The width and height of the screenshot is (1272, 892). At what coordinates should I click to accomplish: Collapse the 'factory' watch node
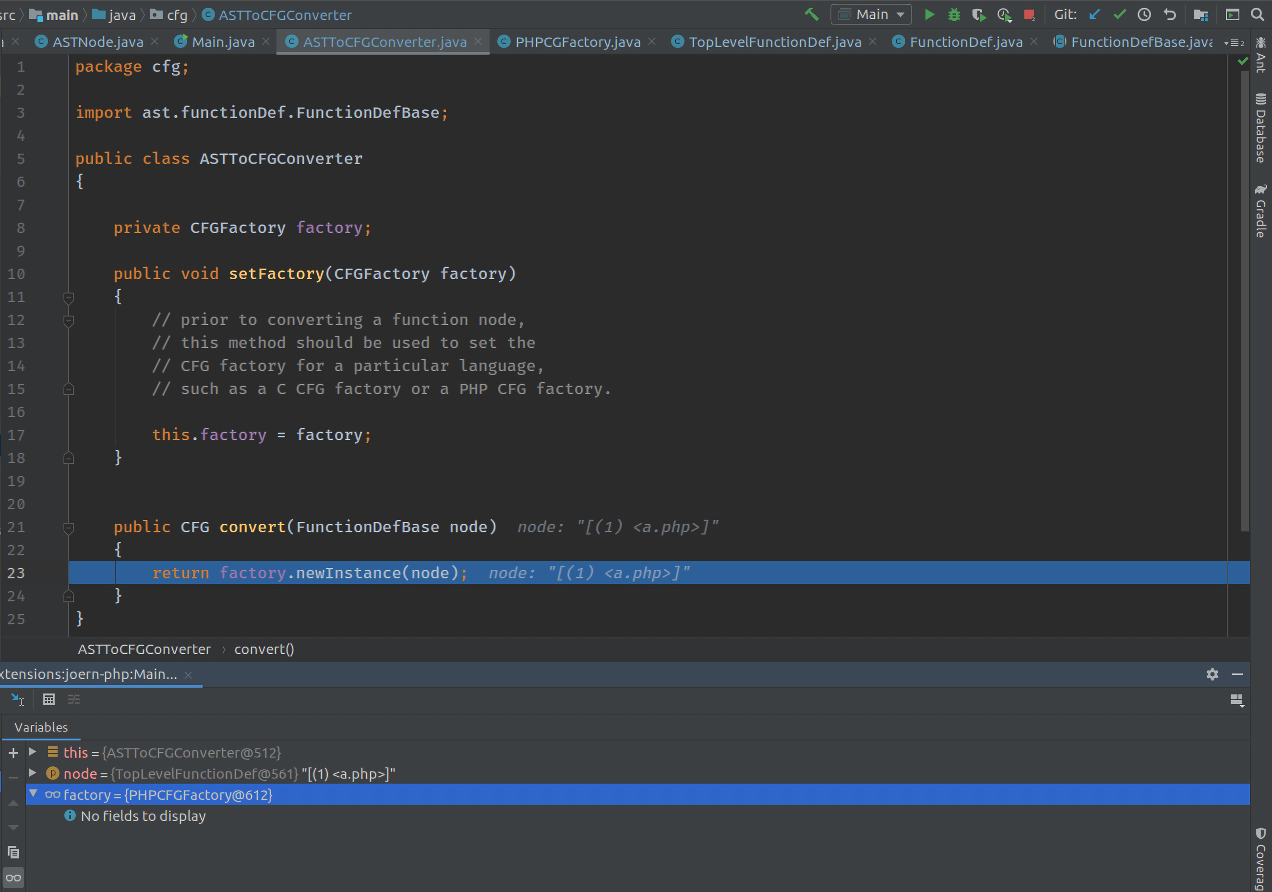coord(33,794)
